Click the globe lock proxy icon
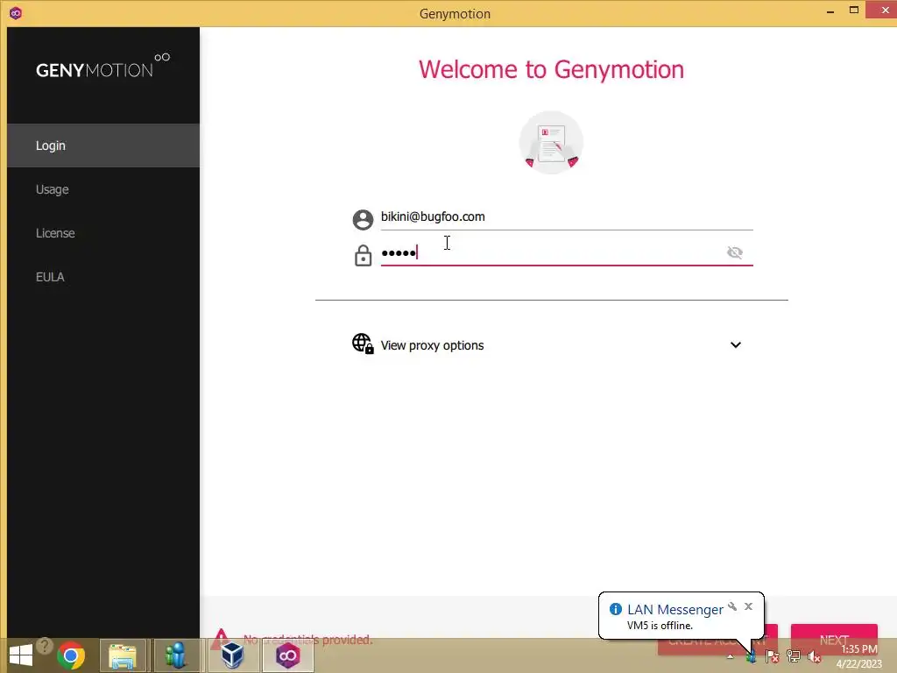The height and width of the screenshot is (673, 897). pos(363,344)
